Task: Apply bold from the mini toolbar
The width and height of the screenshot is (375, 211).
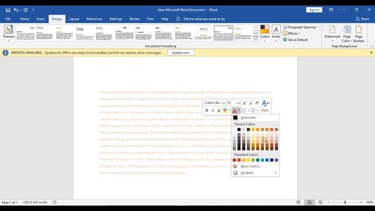Action: click(x=207, y=111)
